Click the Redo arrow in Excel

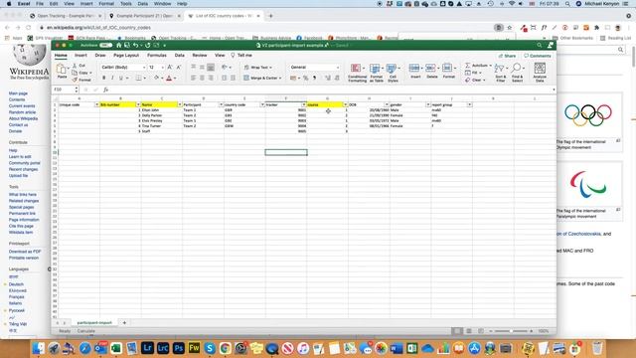[148, 45]
